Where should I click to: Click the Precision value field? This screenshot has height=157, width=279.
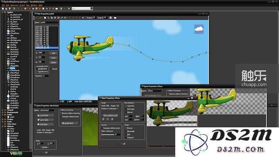(x=46, y=76)
